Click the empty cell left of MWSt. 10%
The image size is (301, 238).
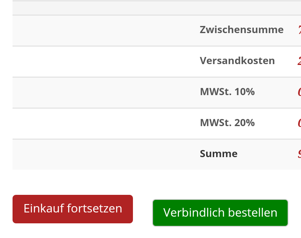point(105,92)
